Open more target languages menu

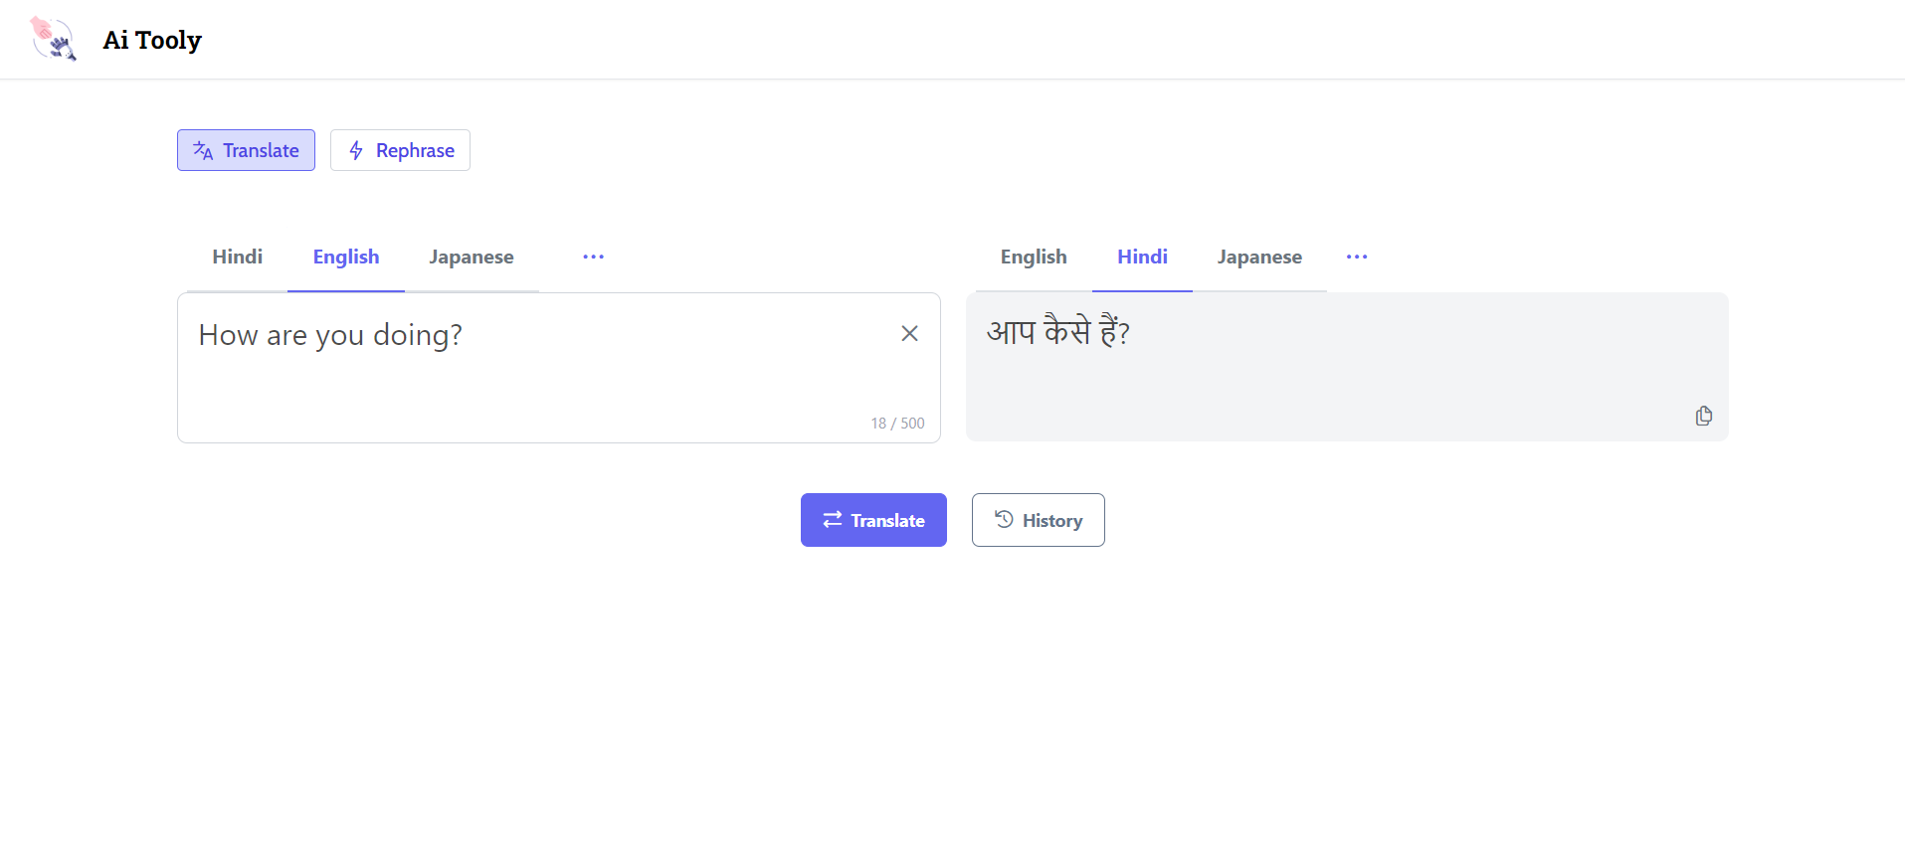point(1357,257)
